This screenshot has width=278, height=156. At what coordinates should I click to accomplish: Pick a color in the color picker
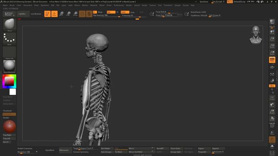click(x=10, y=81)
